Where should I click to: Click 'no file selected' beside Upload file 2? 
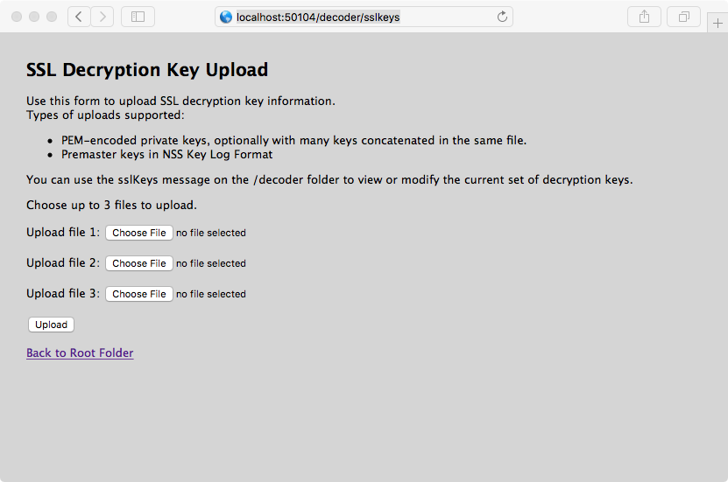click(x=211, y=263)
